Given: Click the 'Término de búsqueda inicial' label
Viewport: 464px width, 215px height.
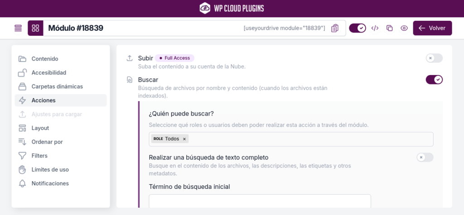Looking at the screenshot, I should pos(189,187).
